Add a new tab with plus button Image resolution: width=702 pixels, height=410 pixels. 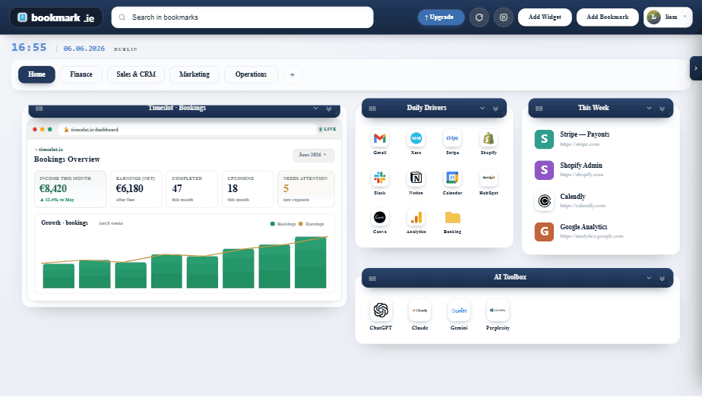pyautogui.click(x=292, y=74)
